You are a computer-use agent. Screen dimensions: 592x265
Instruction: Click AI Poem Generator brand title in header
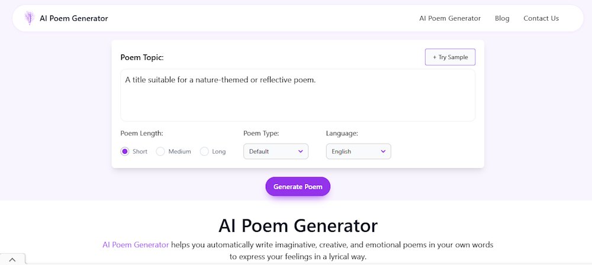[74, 18]
